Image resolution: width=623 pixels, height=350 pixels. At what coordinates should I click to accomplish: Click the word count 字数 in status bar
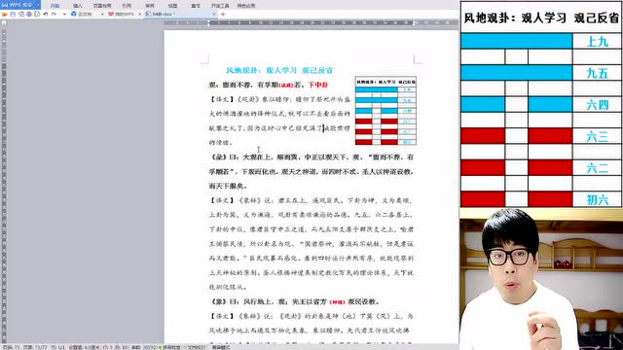[x=143, y=347]
